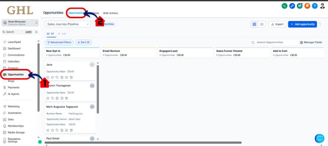Switch to list view layout
Screen dimensions: 328x146
click(262, 24)
